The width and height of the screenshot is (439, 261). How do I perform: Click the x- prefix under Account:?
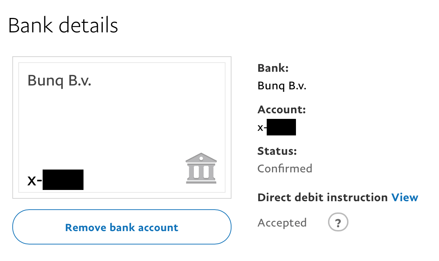click(x=262, y=127)
